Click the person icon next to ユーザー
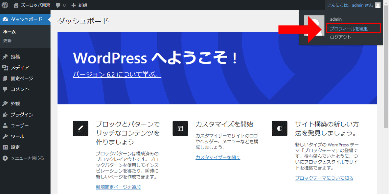This screenshot has height=194, width=389. click(x=5, y=125)
